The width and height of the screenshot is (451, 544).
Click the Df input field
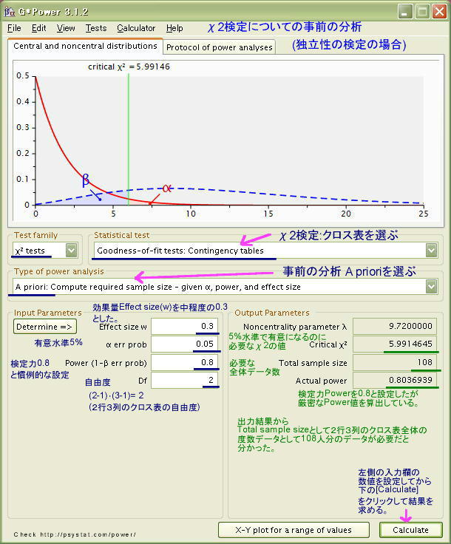tap(185, 380)
